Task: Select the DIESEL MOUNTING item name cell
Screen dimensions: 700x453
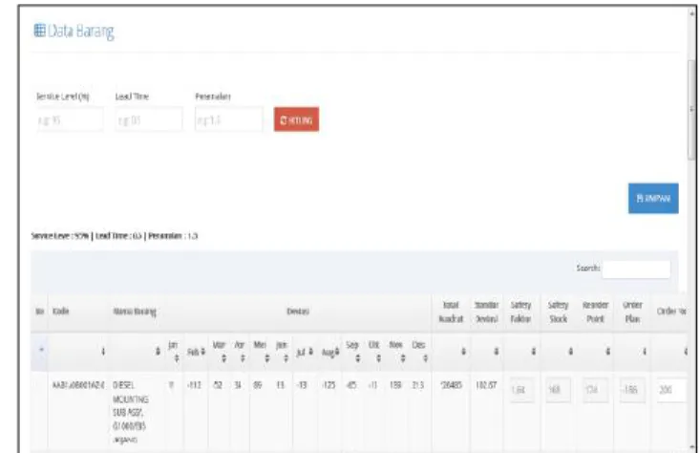Action: coord(131,412)
